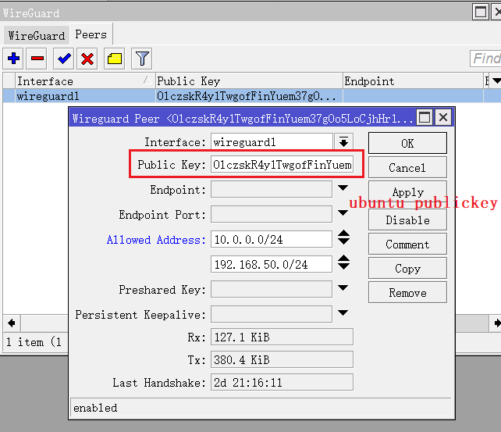Open the filter funnel icon
Viewport: 501px width, 432px height.
[x=141, y=59]
